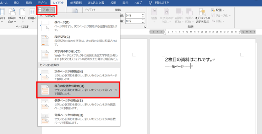The width and height of the screenshot is (262, 134).
Task: Select 次のページから開始(N) section break
Action: (79, 75)
